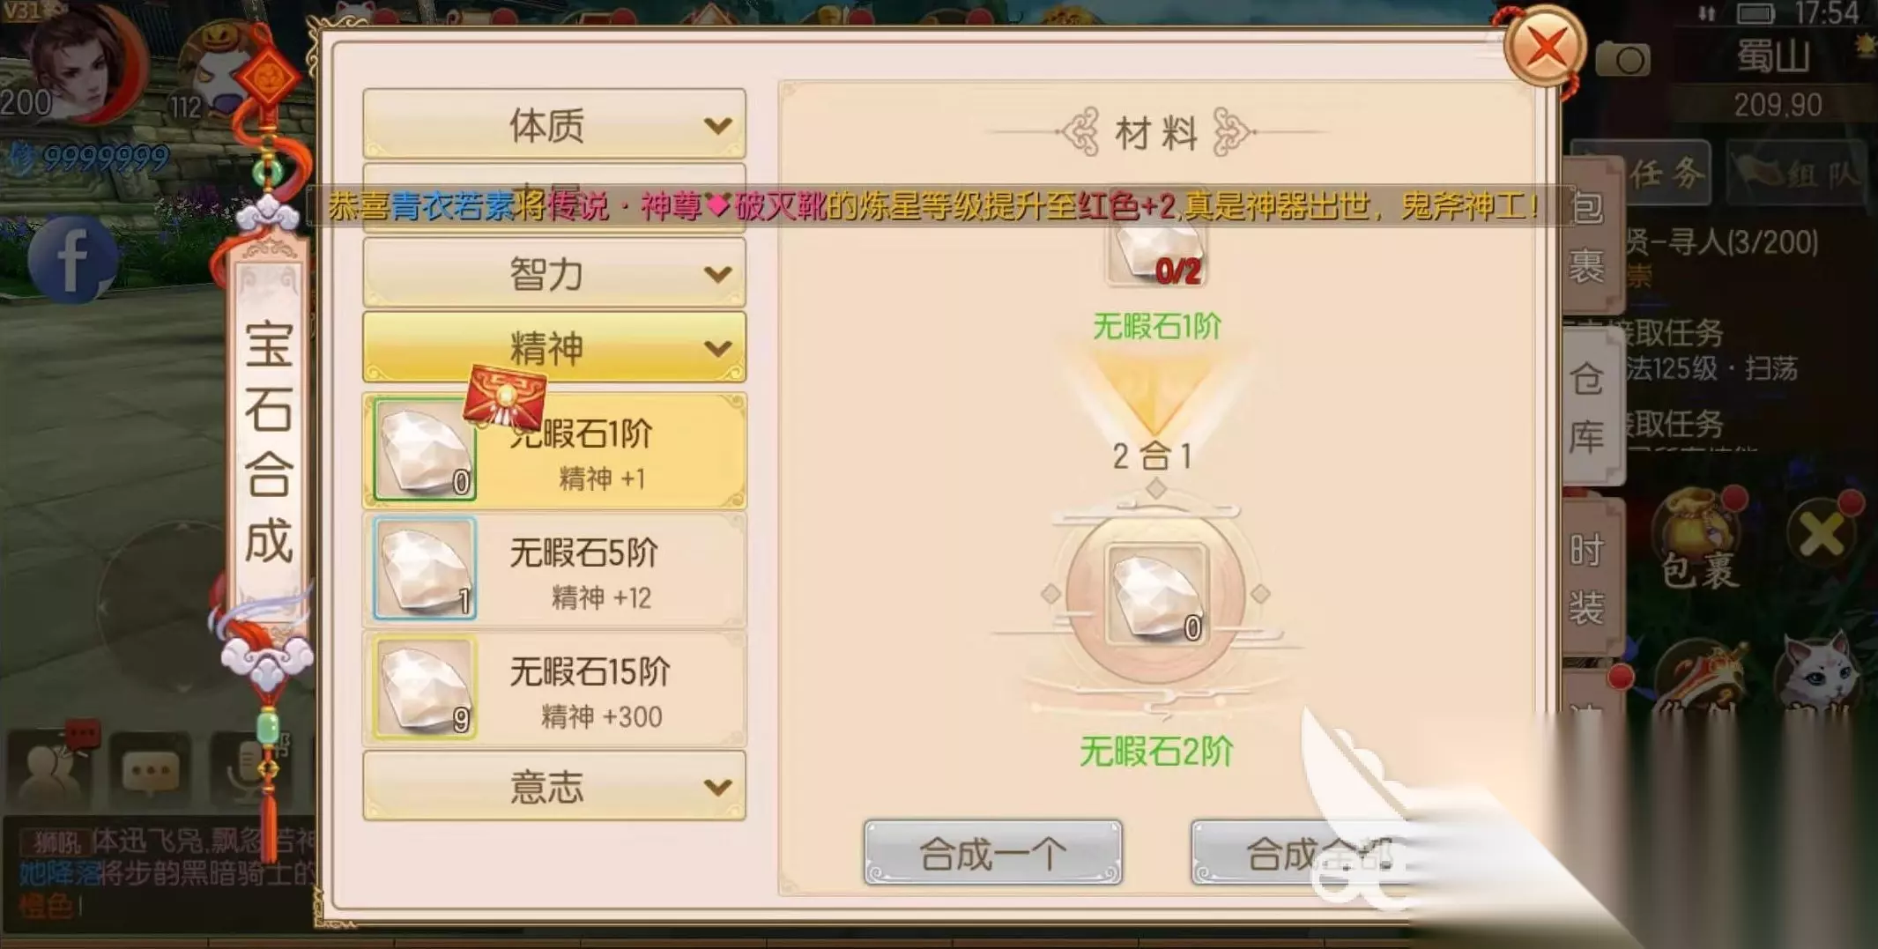Switch to the 时装 side tab
This screenshot has height=949, width=1878.
1588,577
